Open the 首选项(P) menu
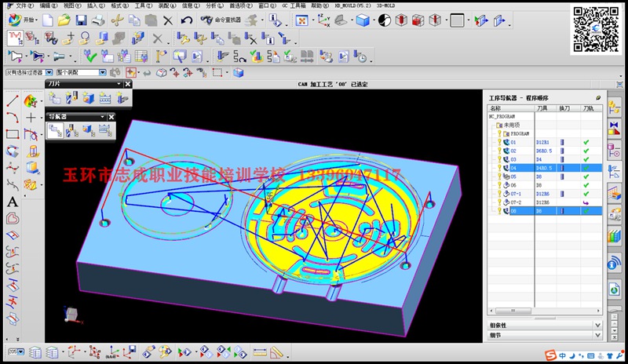The width and height of the screenshot is (628, 364). pos(241,6)
